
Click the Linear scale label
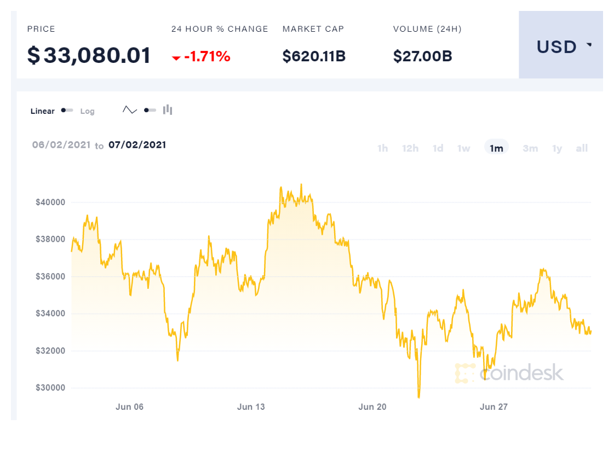coord(43,111)
